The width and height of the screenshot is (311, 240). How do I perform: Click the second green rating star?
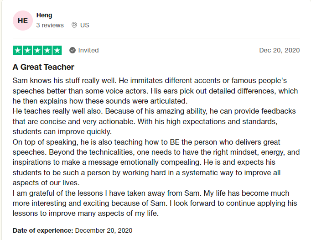tap(27, 50)
